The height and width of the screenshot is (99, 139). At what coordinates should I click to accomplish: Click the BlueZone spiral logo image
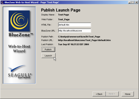pos(19,21)
